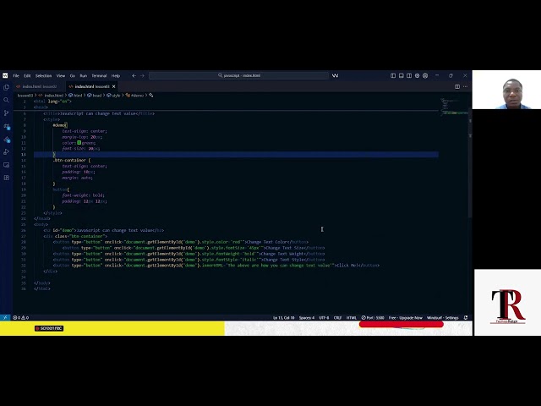Open the account profile icon in title bar

425,75
